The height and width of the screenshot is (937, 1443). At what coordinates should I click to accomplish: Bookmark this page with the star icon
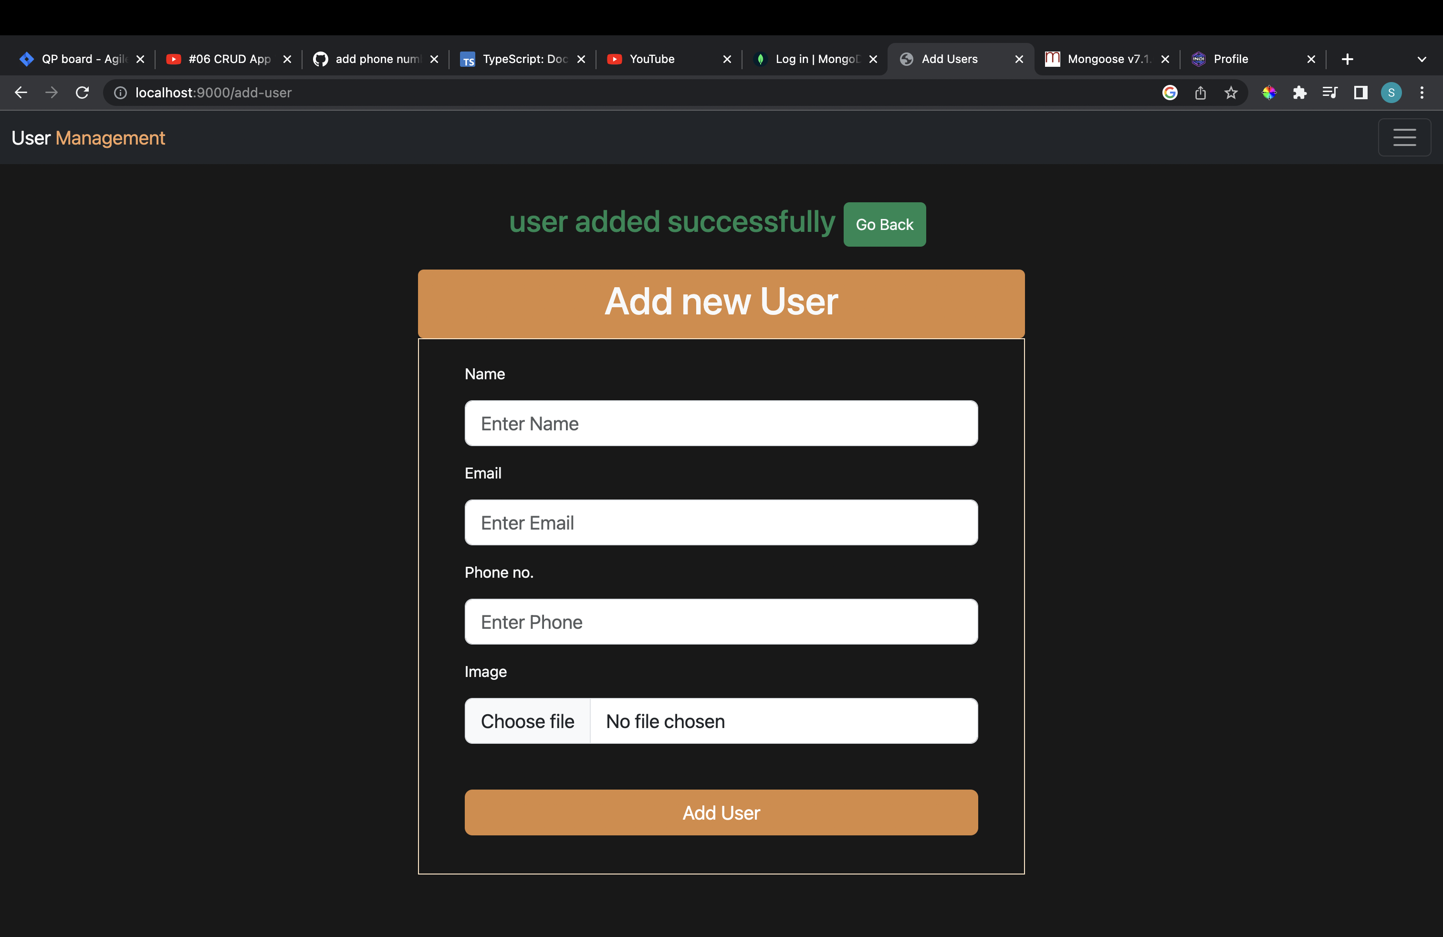tap(1232, 93)
